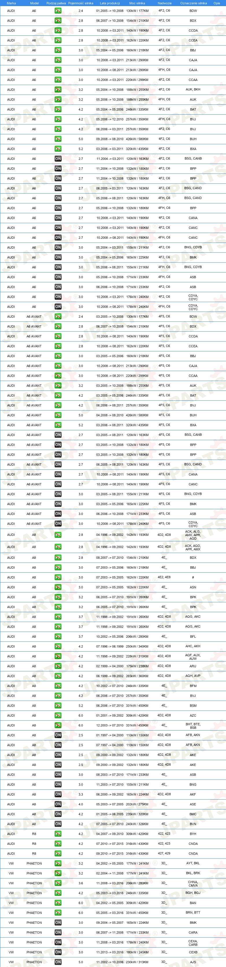Click the capacity cell '3.6' in Phaeton row
Screen dimensions: 226x967
[x=81, y=883]
